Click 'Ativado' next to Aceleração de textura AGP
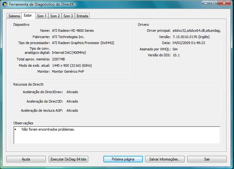 point(72,110)
